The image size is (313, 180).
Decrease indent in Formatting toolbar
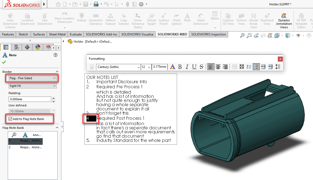tap(263, 67)
